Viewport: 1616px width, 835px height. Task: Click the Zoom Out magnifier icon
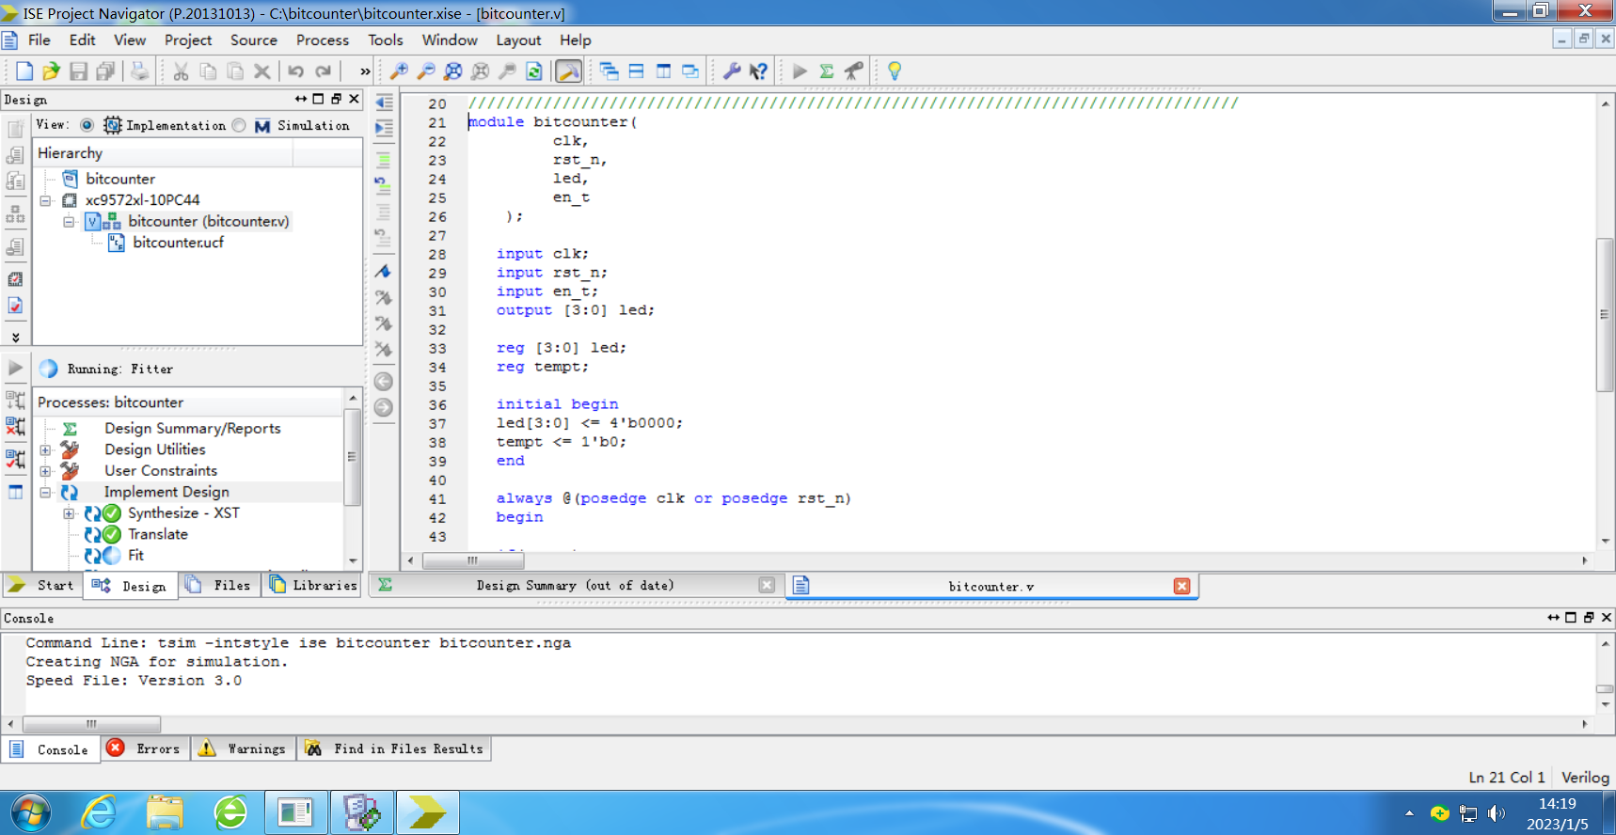pyautogui.click(x=426, y=71)
